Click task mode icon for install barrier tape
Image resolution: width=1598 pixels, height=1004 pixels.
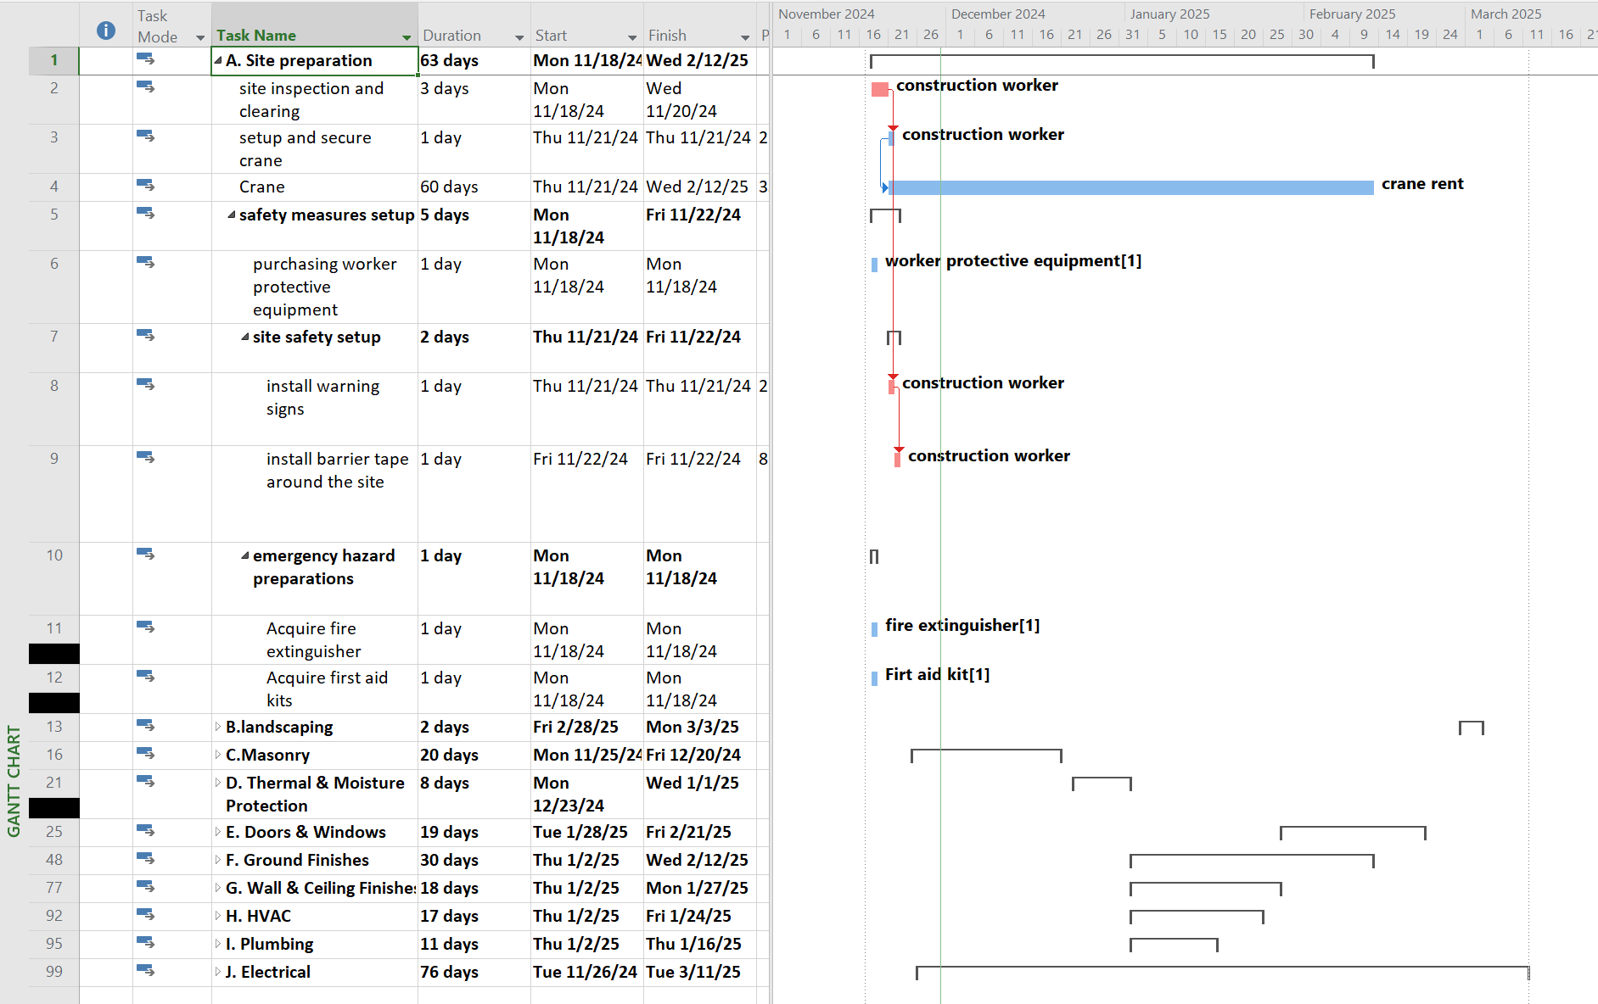coord(146,457)
